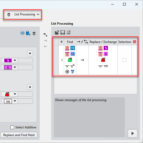The height and width of the screenshot is (143, 143).
Task: Open dropdown next to purple 5 swatch
Action: tap(15, 60)
